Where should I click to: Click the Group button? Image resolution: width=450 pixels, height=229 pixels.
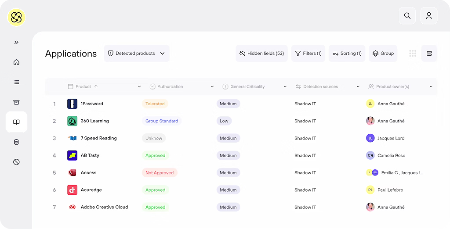point(383,54)
